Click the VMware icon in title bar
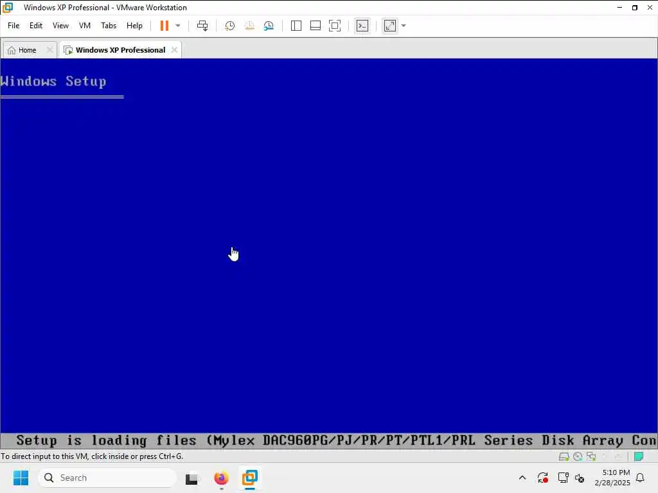Image resolution: width=658 pixels, height=493 pixels. click(8, 8)
